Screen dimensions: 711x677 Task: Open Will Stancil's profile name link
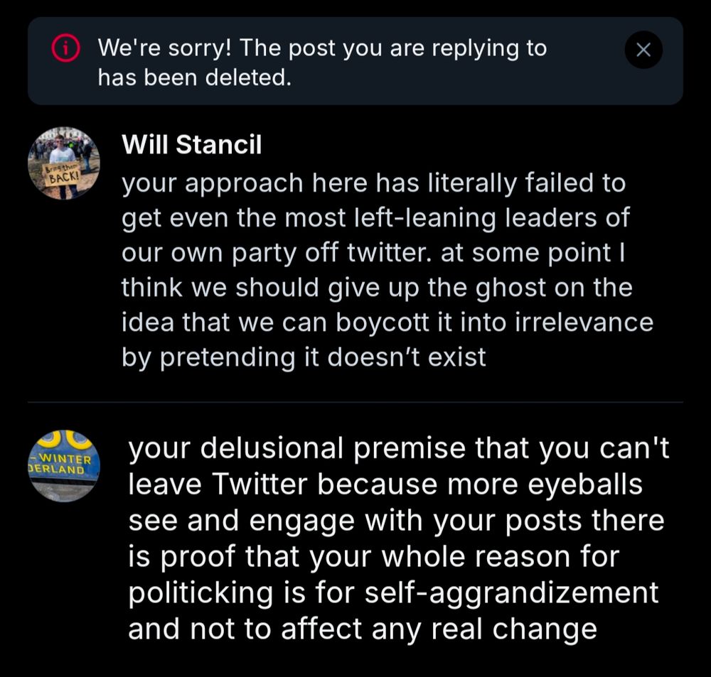point(192,145)
